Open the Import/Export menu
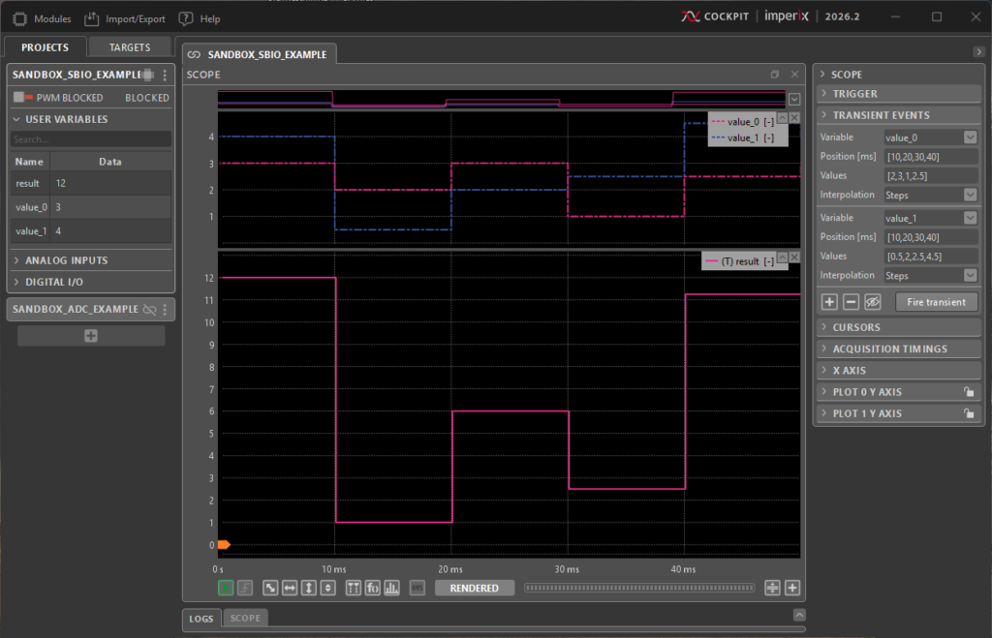The image size is (992, 638). pos(125,18)
